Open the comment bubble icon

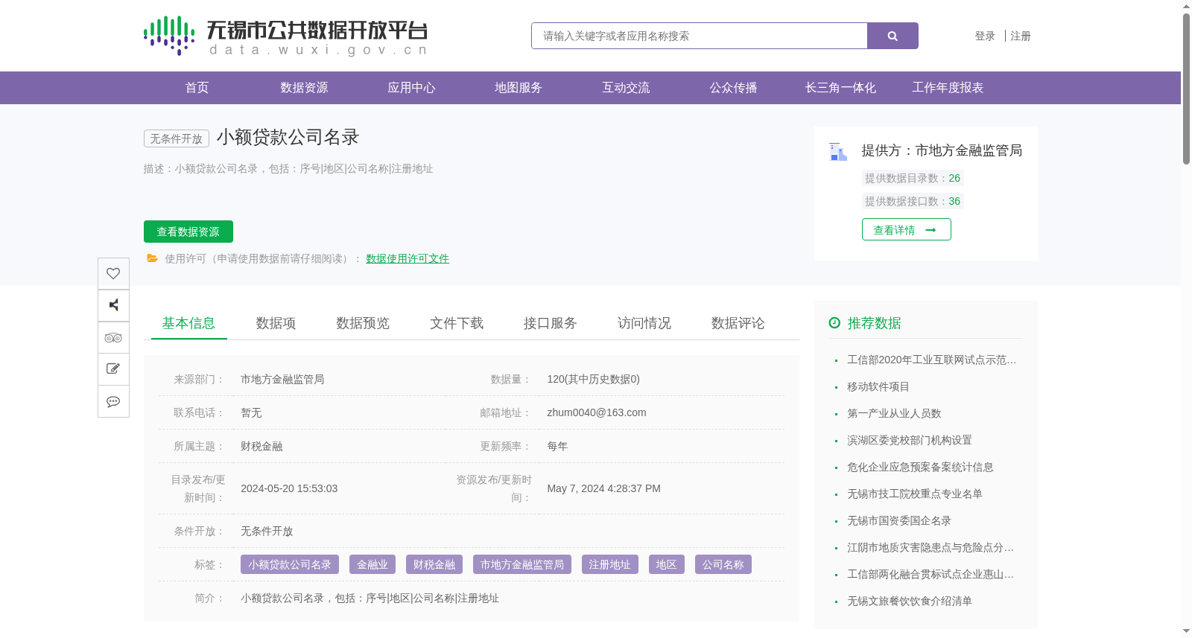click(113, 401)
